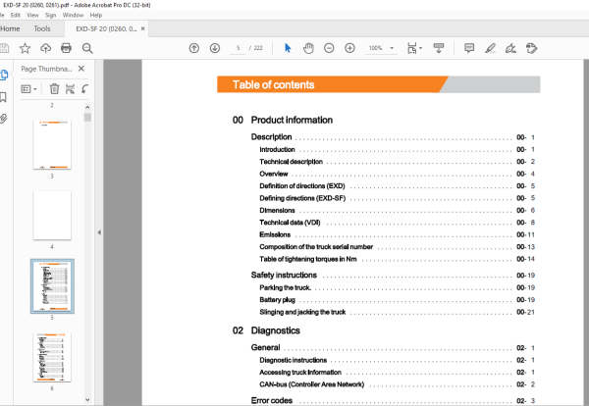Click the Sign document pen icon
589x406 pixels.
510,48
